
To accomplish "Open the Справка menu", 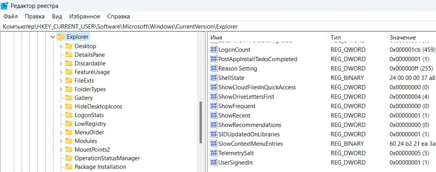I will pyautogui.click(x=118, y=17).
